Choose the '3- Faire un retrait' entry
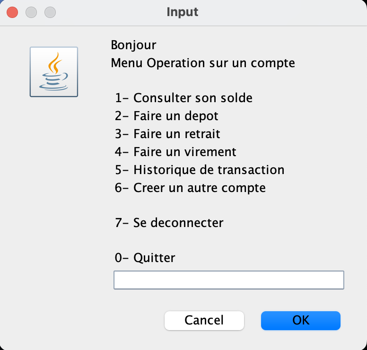Viewport: 367px width, 350px height. click(x=167, y=134)
